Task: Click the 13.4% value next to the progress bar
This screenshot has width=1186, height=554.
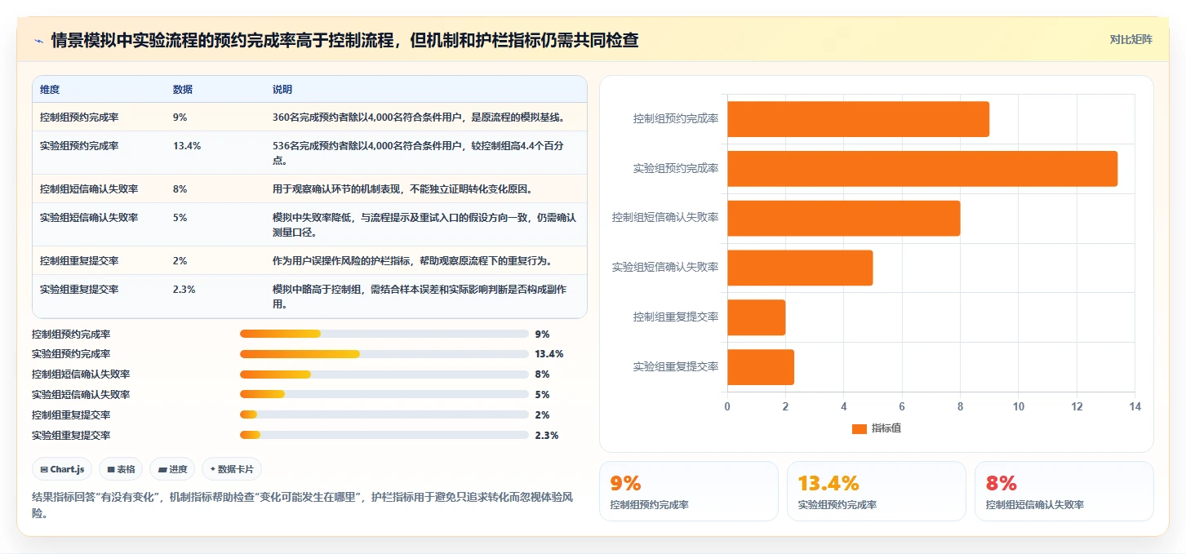Action: [549, 354]
